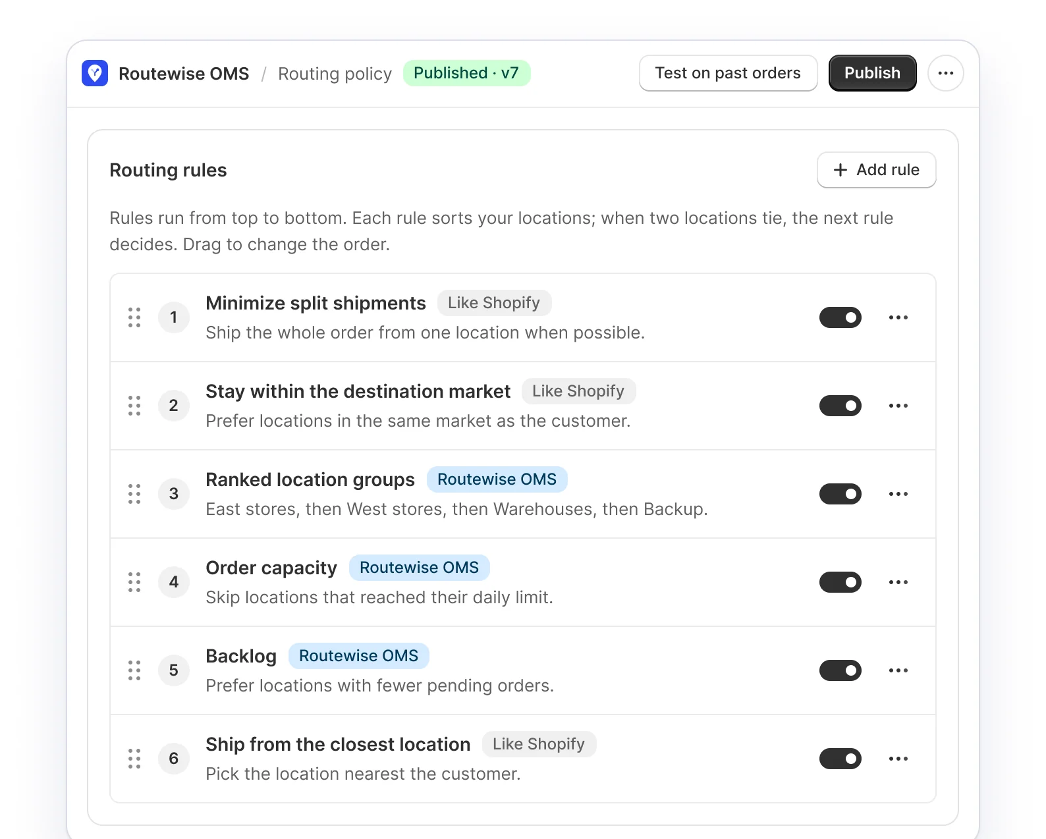The image size is (1046, 839).
Task: Click the Like Shopify tag on destination market rule
Action: [x=578, y=391]
